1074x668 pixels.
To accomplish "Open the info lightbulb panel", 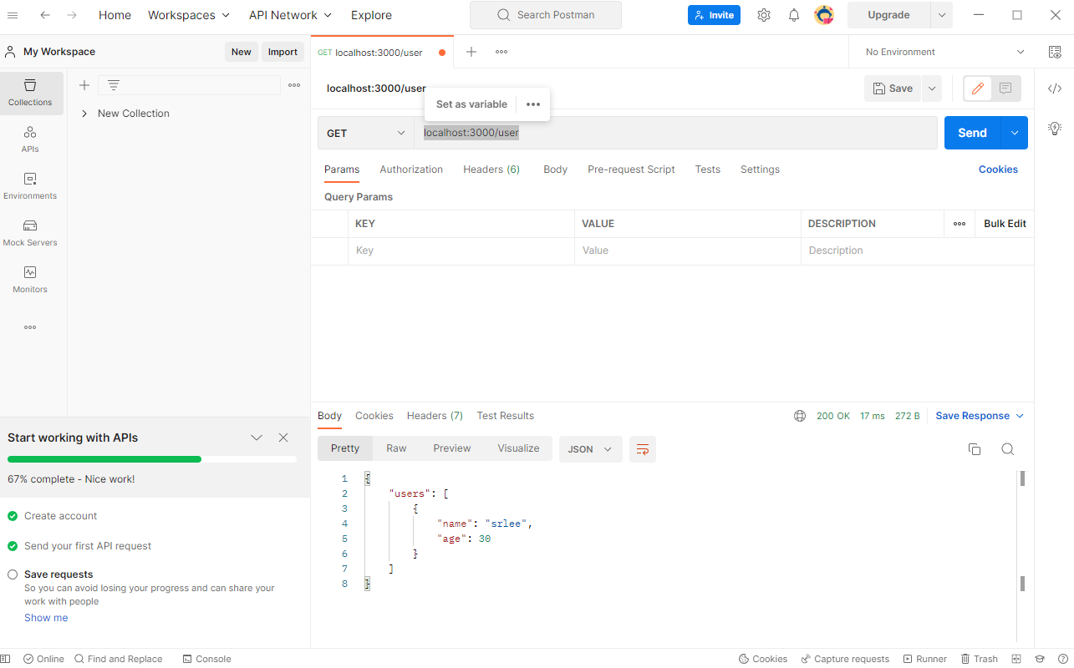I will click(x=1055, y=129).
